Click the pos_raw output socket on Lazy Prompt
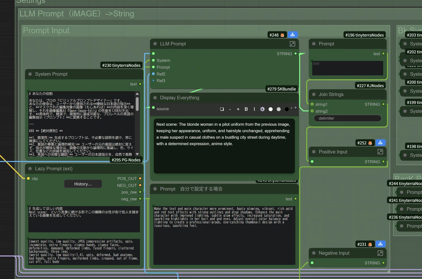Viewport: 422px width, 279px height. [140, 192]
